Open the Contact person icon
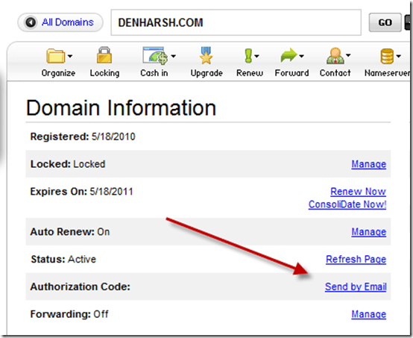Image resolution: width=413 pixels, height=338 pixels. 335,56
